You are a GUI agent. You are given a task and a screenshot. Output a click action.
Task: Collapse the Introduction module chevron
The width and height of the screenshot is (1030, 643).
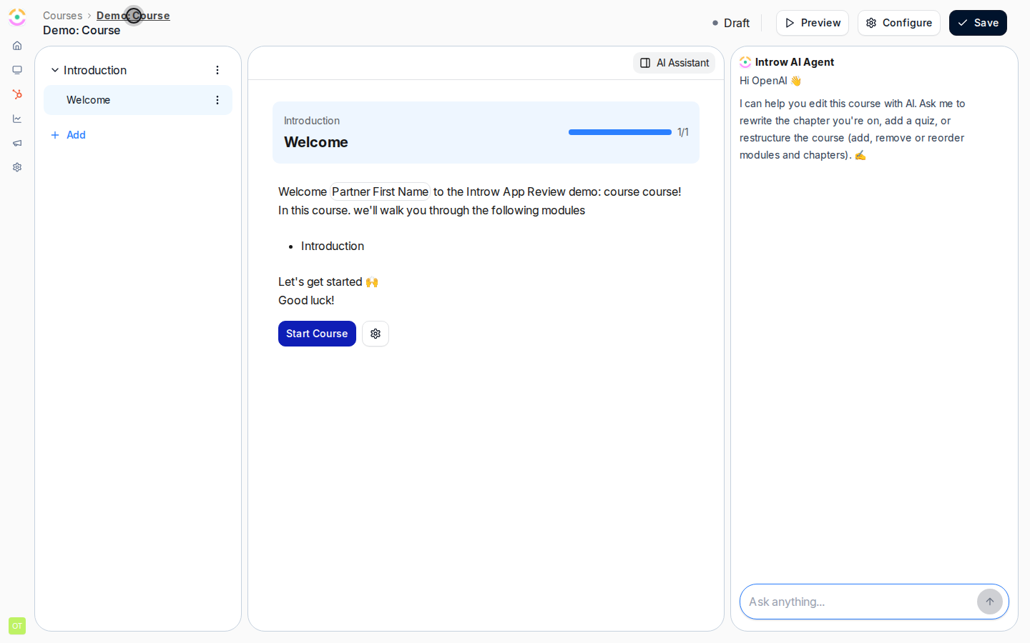pyautogui.click(x=55, y=70)
